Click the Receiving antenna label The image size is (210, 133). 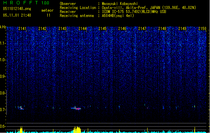tap(77, 16)
